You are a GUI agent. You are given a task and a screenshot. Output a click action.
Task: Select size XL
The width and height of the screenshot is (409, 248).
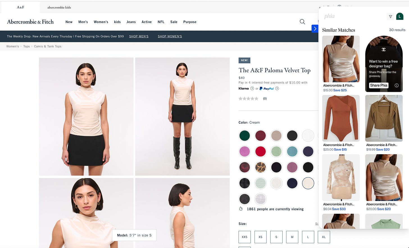(324, 237)
